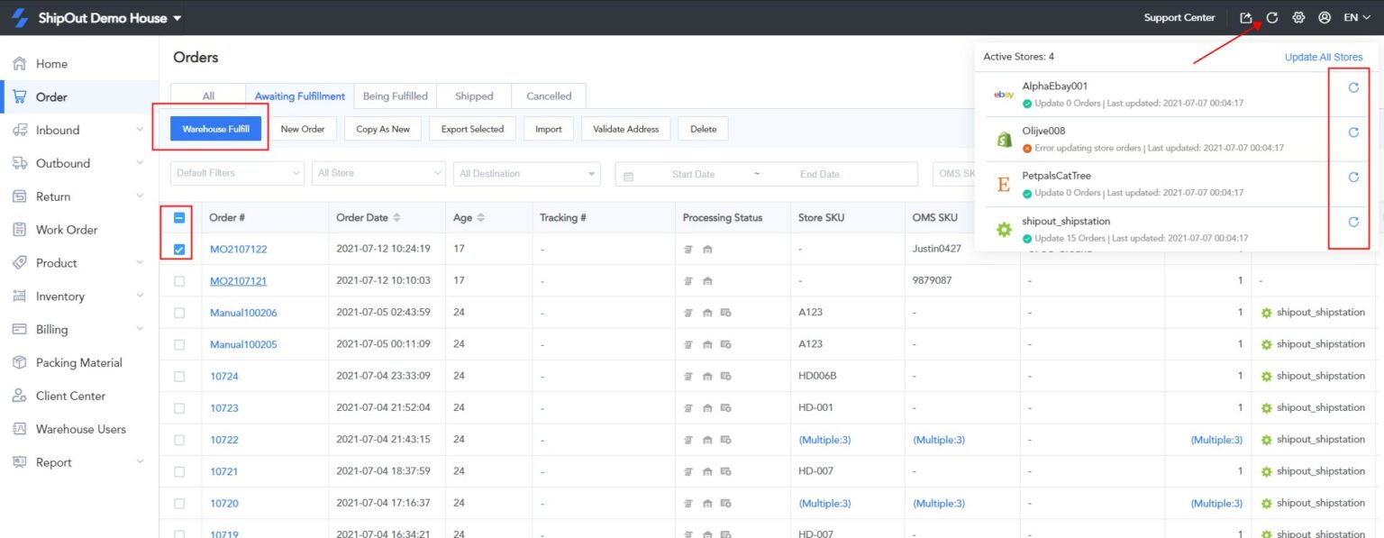Switch to the Shipped tab
This screenshot has width=1384, height=538.
[x=474, y=96]
